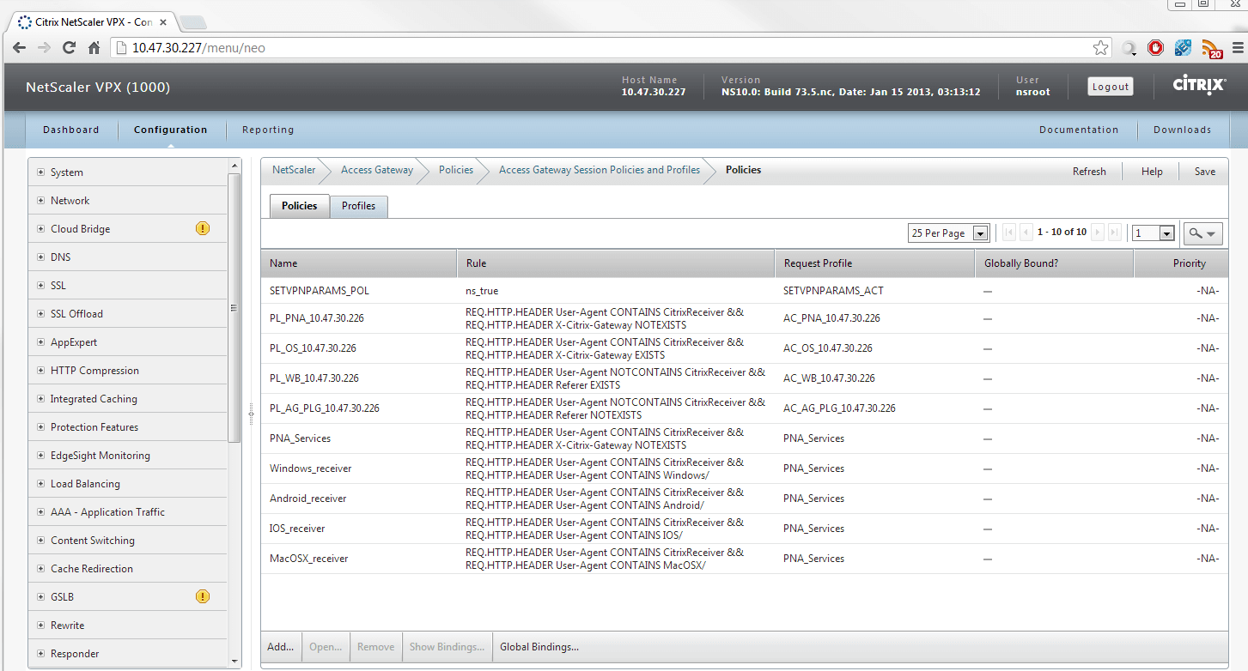
Task: Click the navigation pane scrollbar down arrow
Action: click(x=234, y=662)
